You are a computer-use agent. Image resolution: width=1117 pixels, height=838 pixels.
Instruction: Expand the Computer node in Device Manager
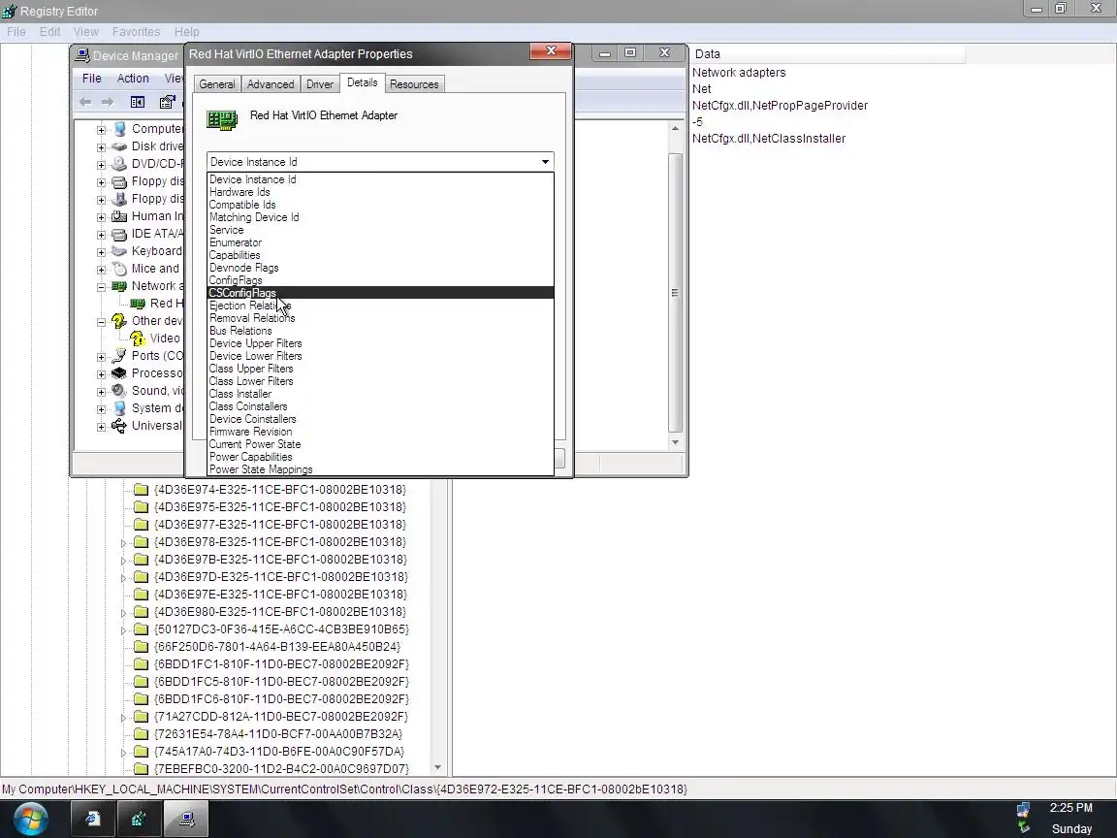pyautogui.click(x=101, y=130)
